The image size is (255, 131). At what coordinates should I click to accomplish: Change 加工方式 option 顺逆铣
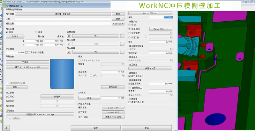point(57,97)
